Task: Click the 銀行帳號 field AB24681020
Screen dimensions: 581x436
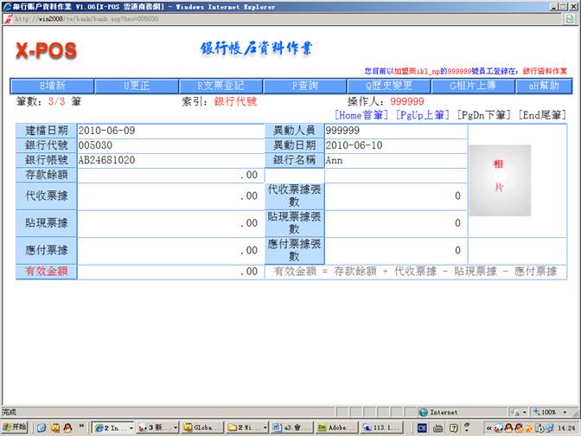Action: point(169,160)
